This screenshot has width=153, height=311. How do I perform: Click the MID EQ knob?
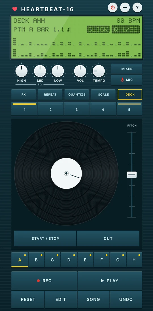pos(40,71)
